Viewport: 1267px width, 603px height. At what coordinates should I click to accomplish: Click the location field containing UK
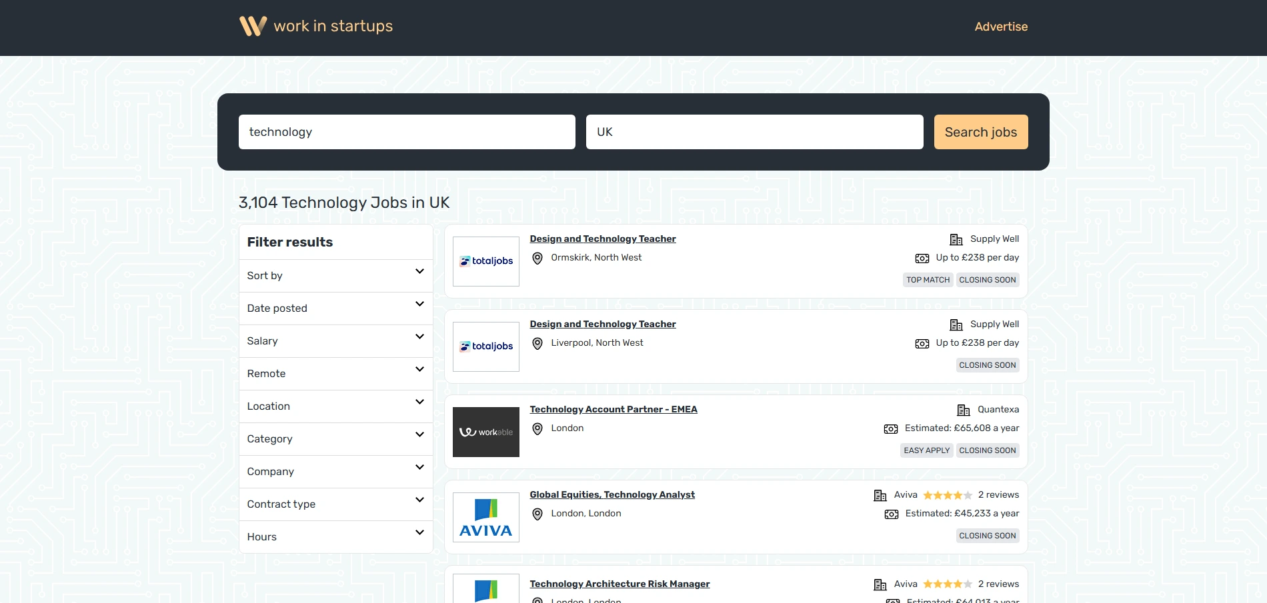click(x=755, y=132)
